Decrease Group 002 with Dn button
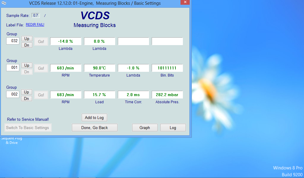Viewport: 304px width, 178px height. [x=26, y=98]
